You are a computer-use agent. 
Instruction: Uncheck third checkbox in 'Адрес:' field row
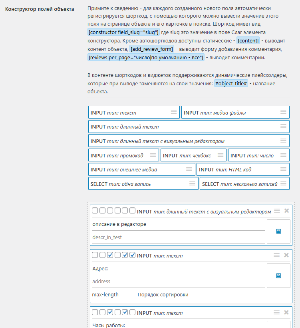(110, 255)
